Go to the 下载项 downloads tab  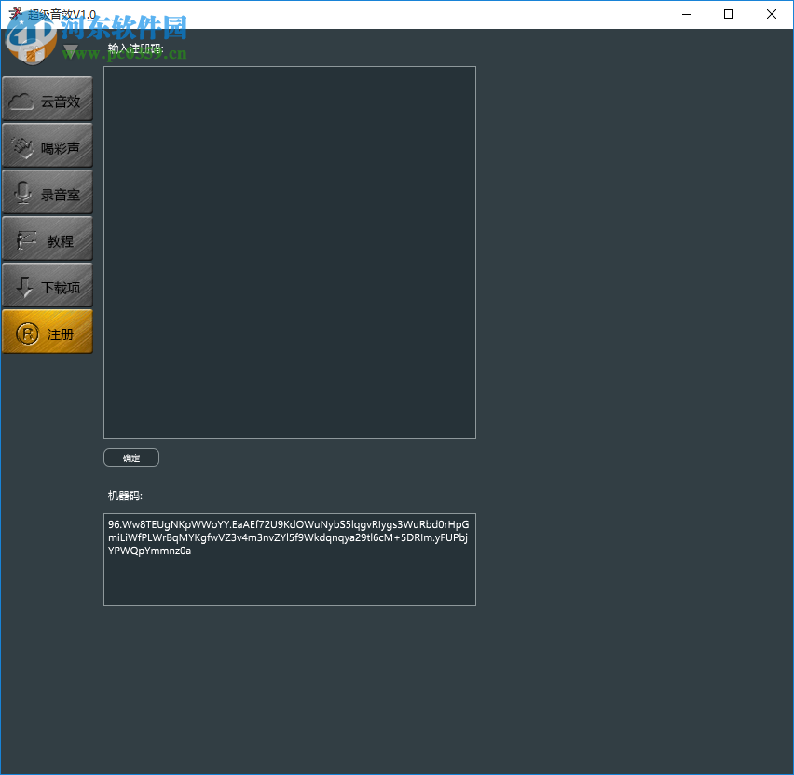tap(48, 285)
